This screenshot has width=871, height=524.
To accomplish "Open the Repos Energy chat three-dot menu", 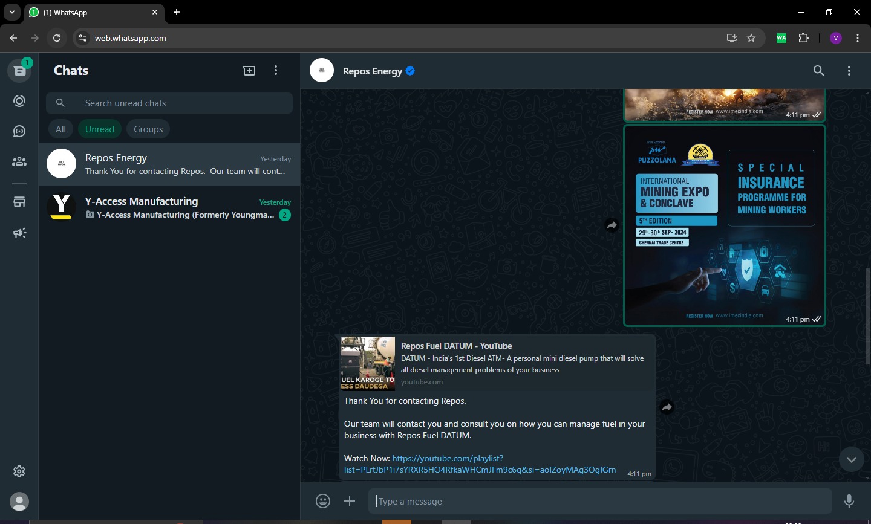I will (x=849, y=71).
